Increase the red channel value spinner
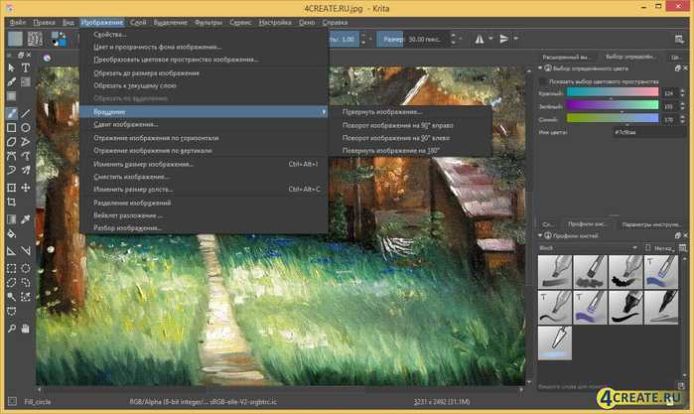 point(682,90)
